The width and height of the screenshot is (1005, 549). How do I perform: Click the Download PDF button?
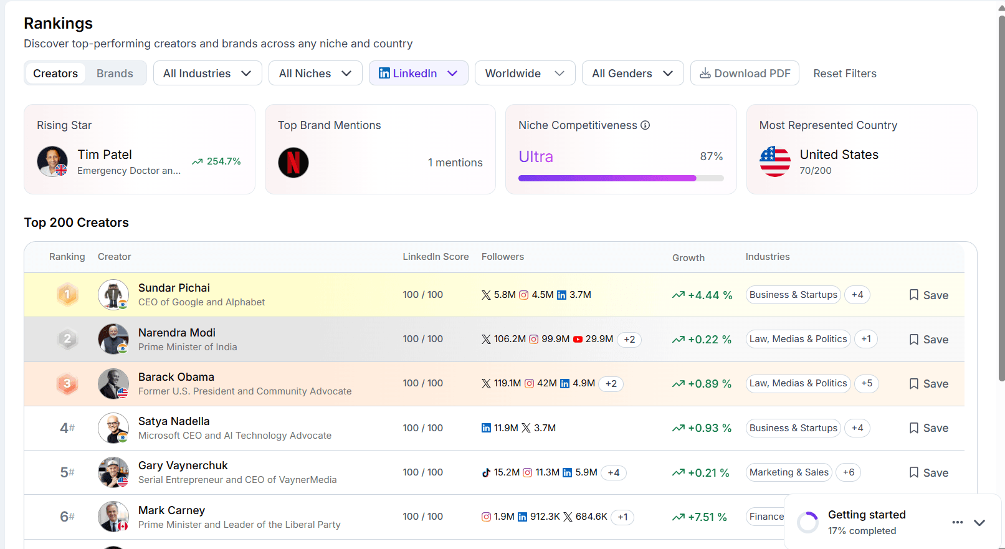pos(745,74)
